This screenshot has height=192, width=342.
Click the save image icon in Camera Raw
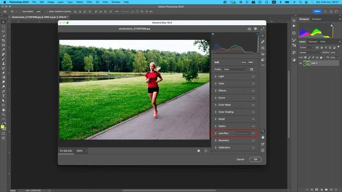249,29
